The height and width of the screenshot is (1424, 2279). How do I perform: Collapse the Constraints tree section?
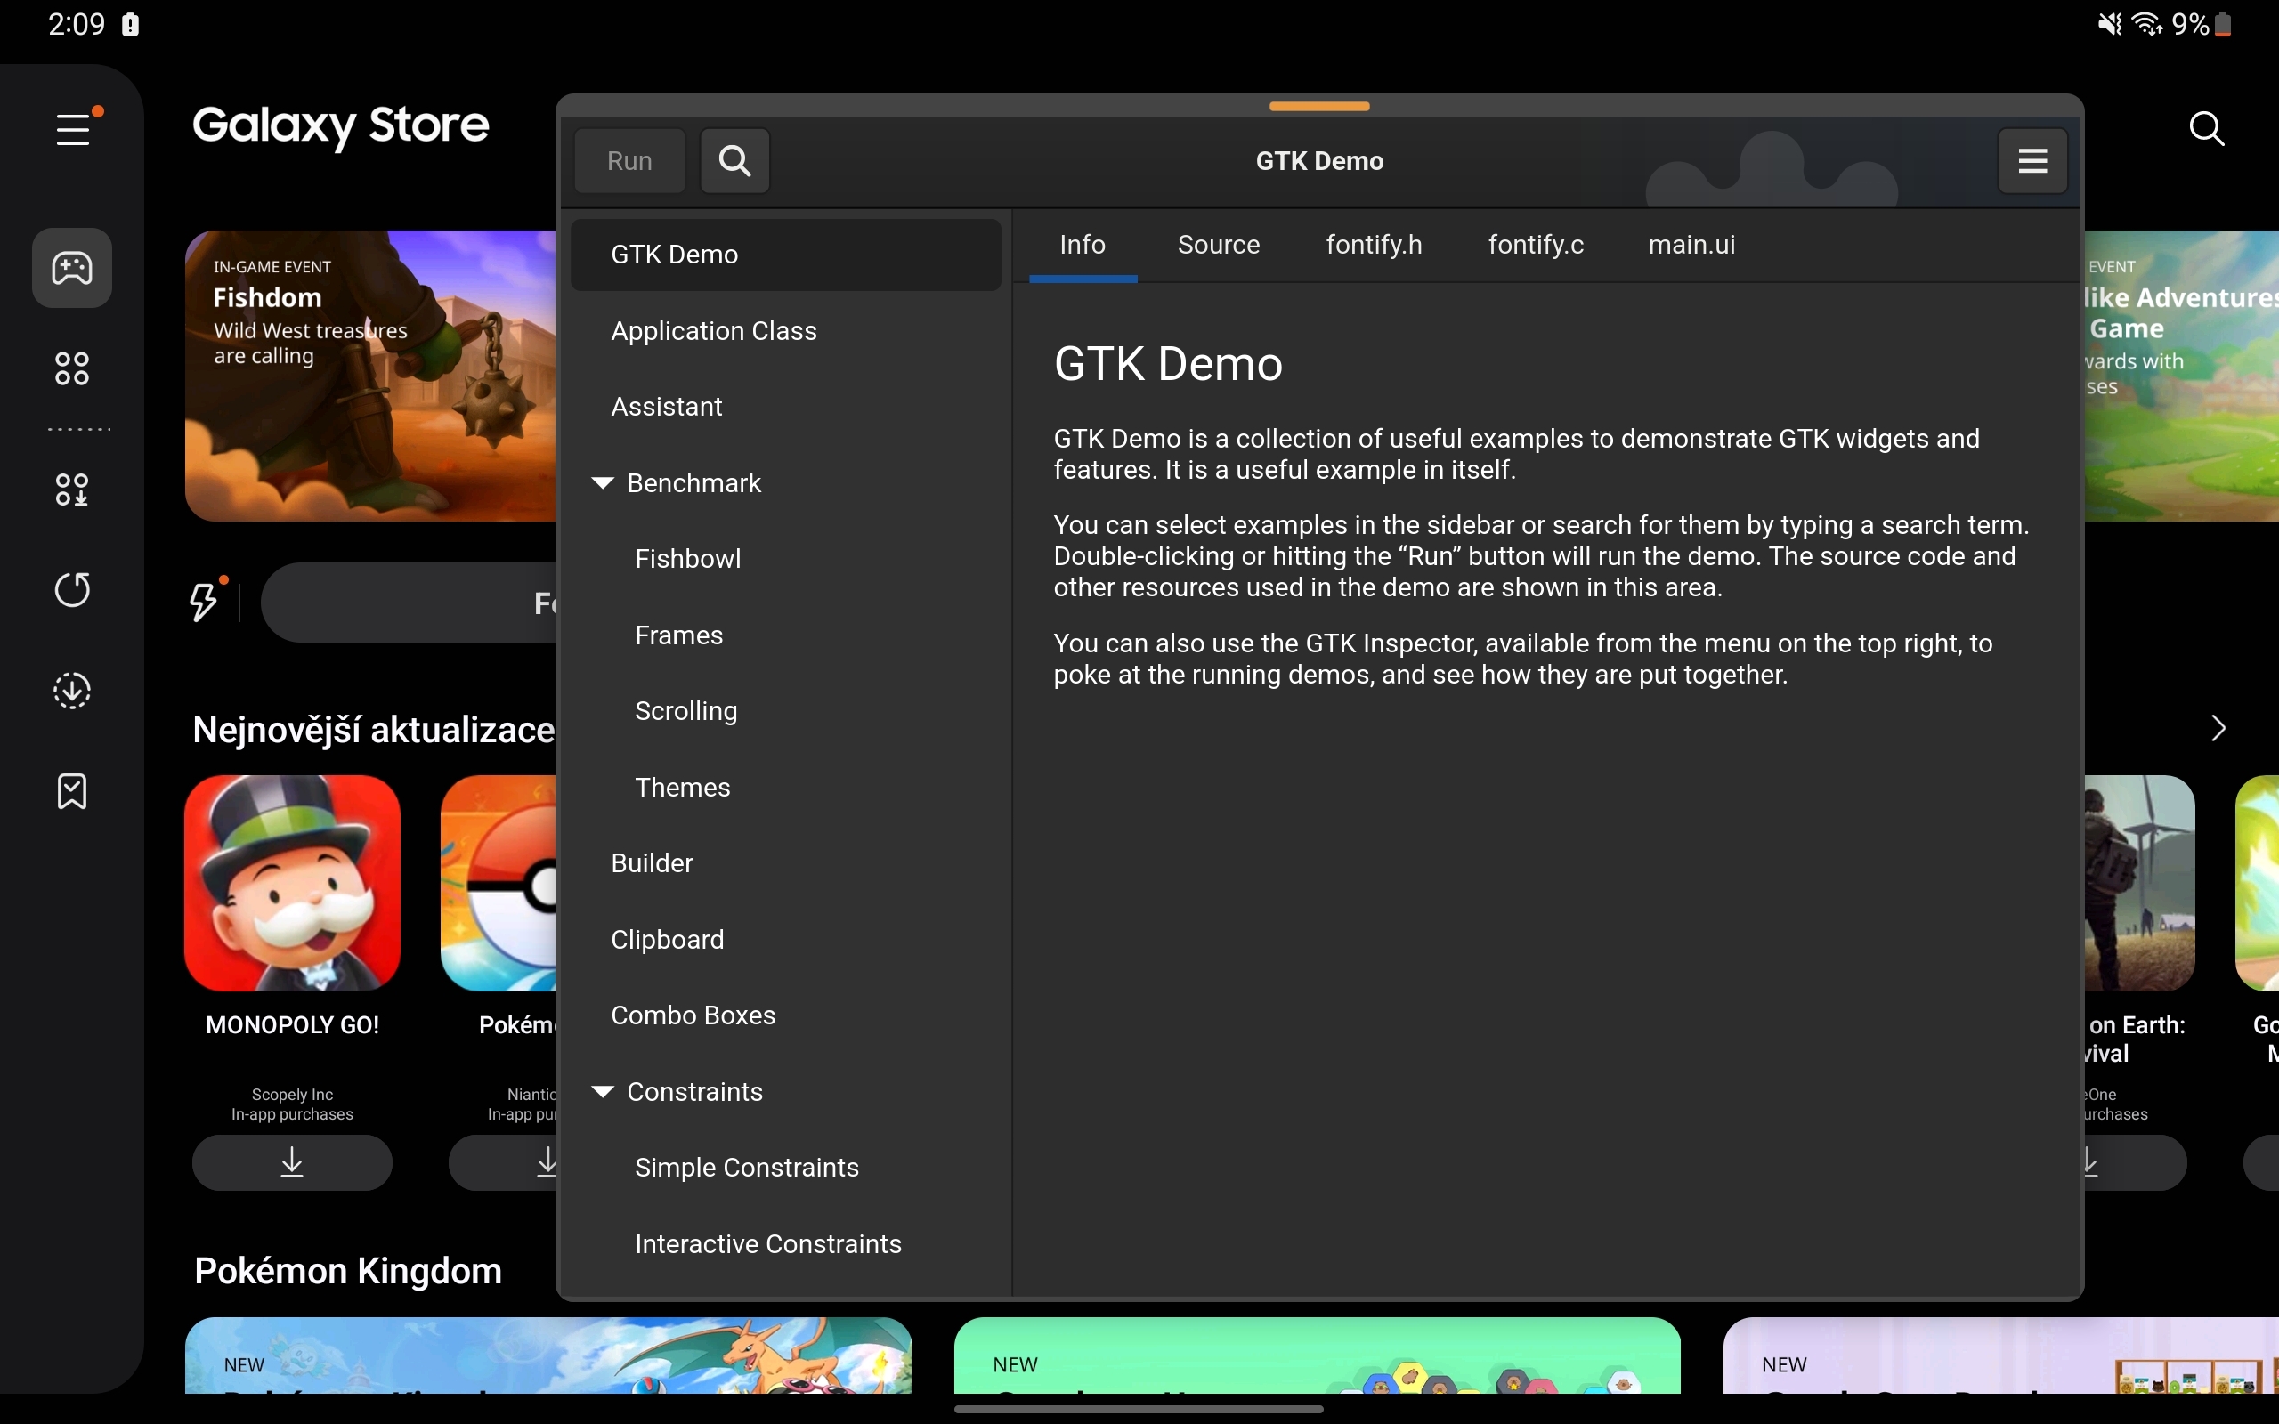[603, 1091]
